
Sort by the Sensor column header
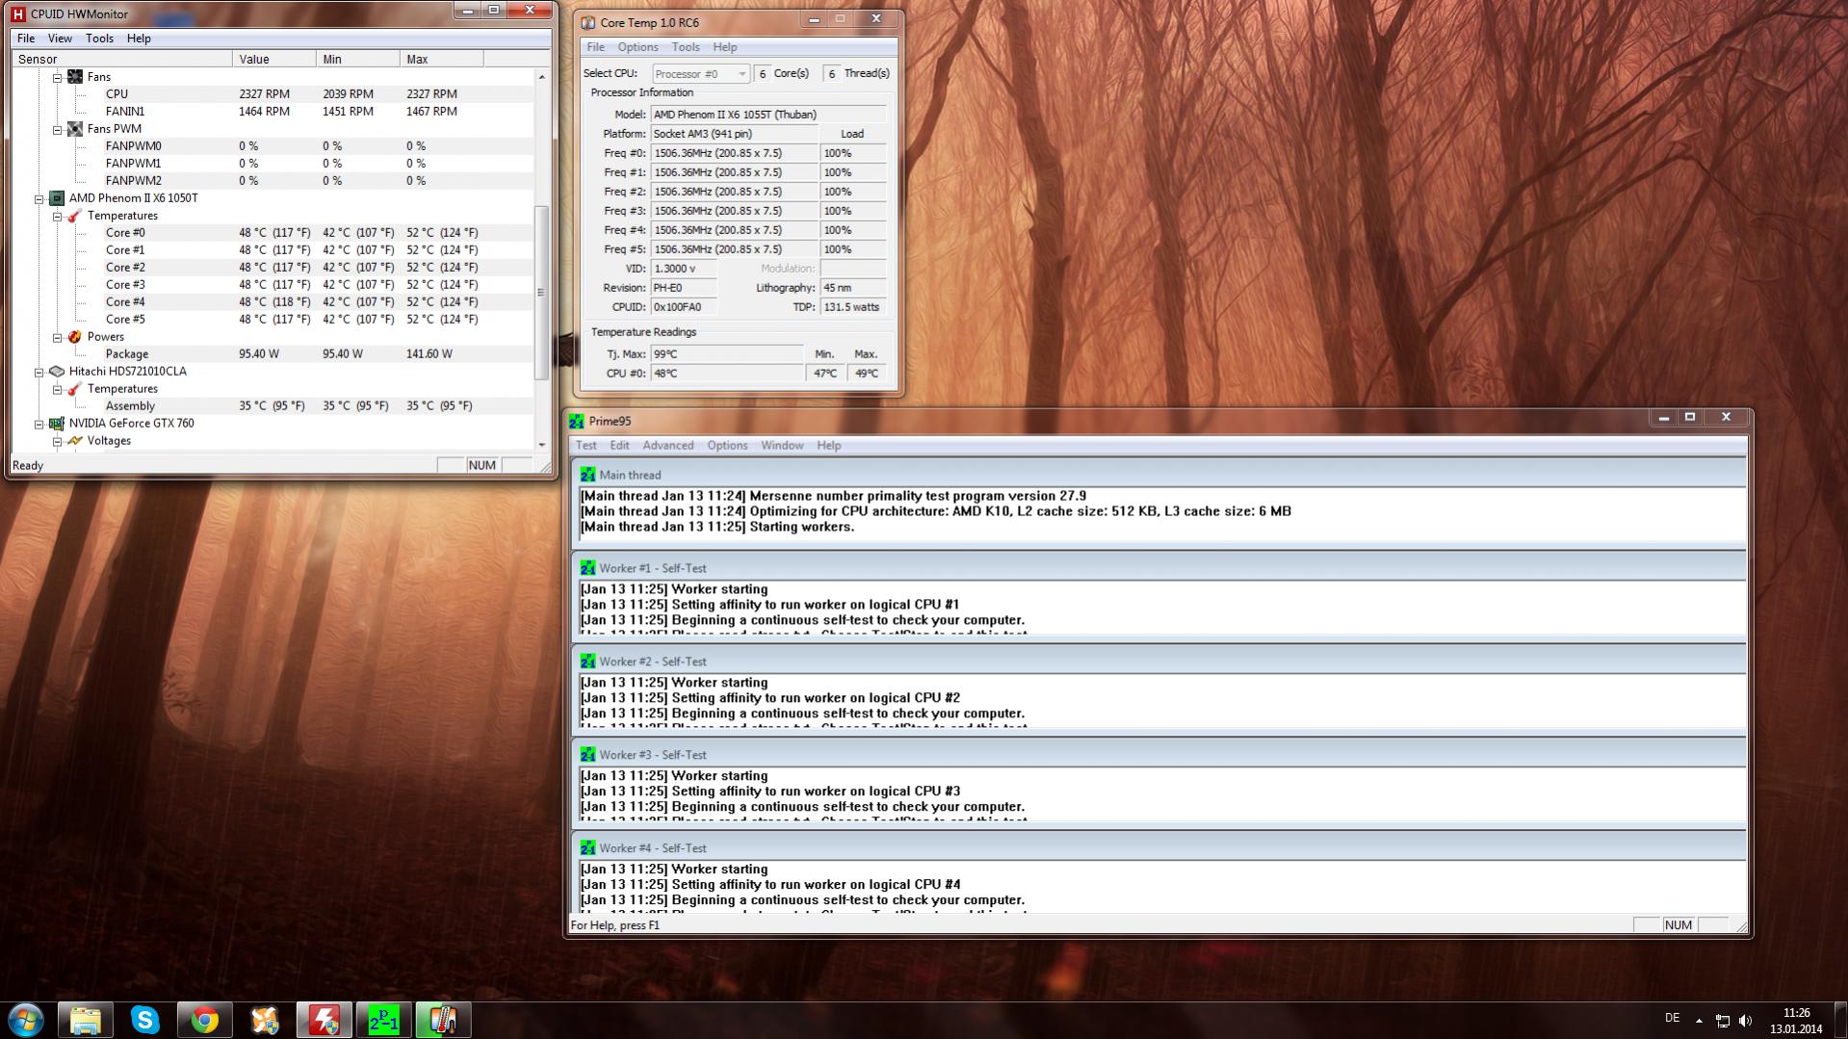click(x=122, y=60)
